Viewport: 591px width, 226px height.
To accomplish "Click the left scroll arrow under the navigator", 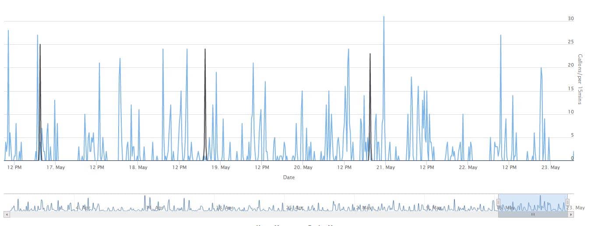I will click(6, 215).
